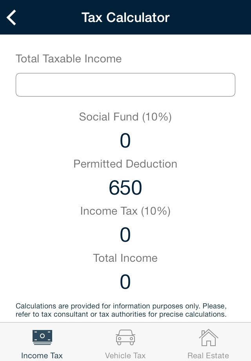Select the Income Tax tab label
251x361 pixels.
pos(42,355)
